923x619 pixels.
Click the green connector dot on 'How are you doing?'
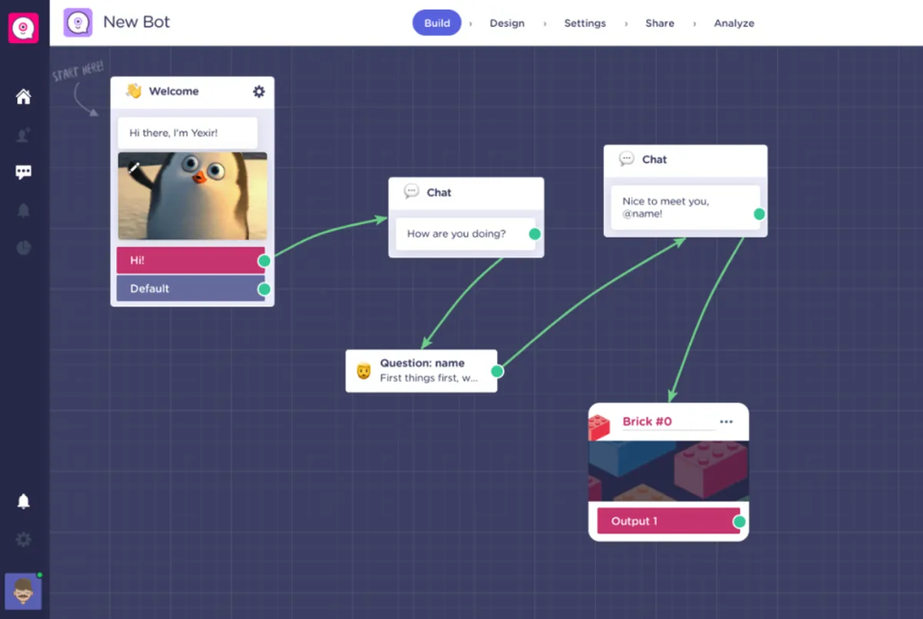point(535,234)
